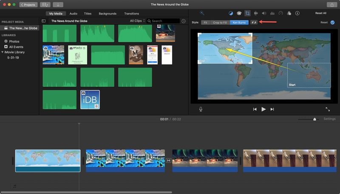
Task: Switch to the Backgrounds tab
Action: (x=108, y=14)
